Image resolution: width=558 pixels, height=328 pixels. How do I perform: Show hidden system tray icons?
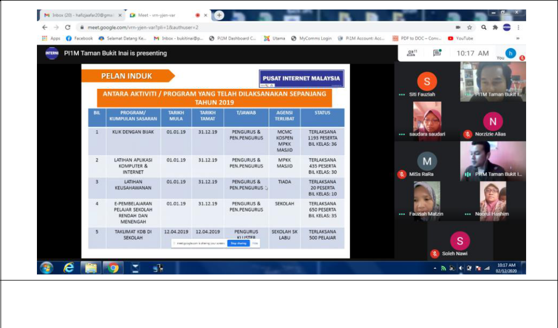[435, 268]
